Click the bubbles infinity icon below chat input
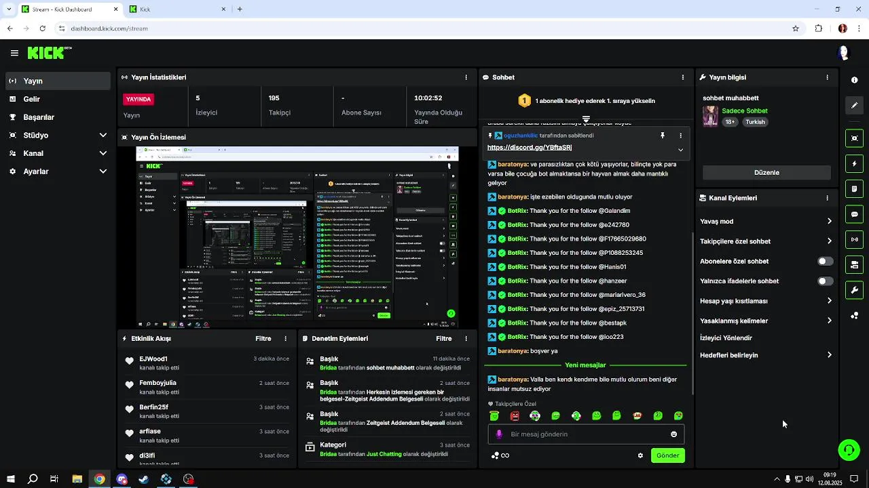The width and height of the screenshot is (869, 488). tap(500, 455)
